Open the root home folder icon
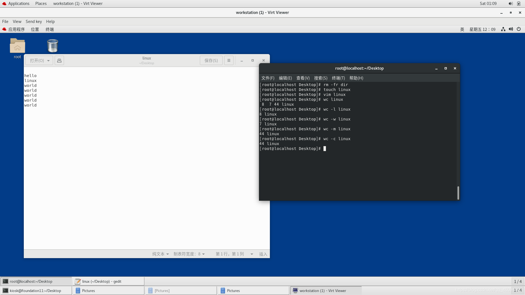 17,46
